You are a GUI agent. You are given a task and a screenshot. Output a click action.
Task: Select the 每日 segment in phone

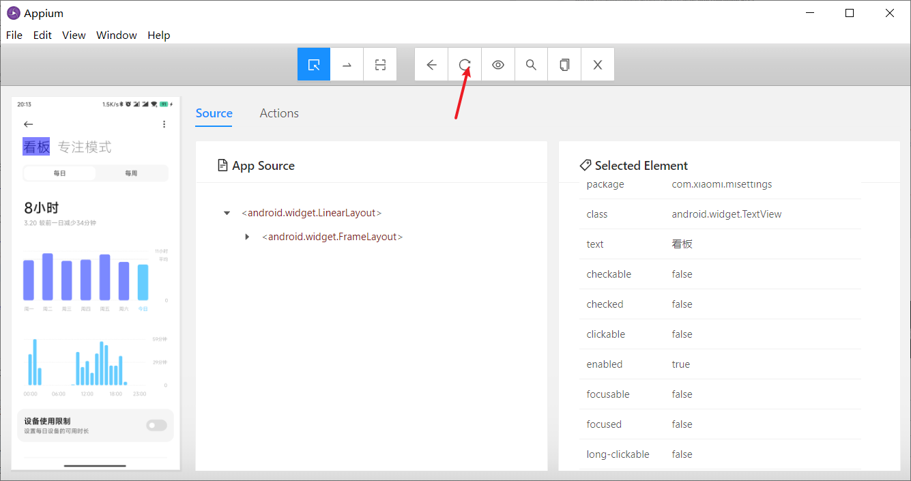pyautogui.click(x=60, y=173)
